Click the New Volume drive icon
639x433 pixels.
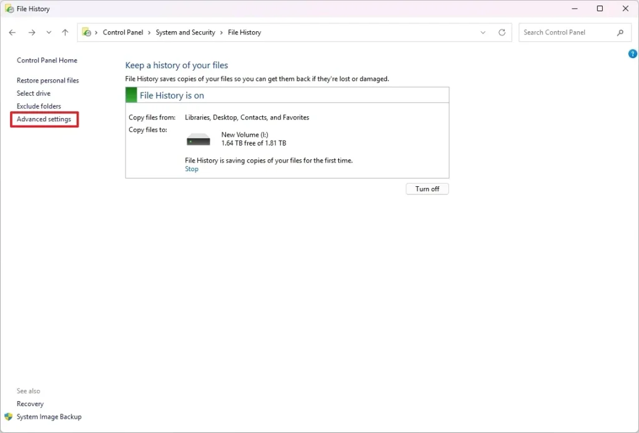(198, 139)
